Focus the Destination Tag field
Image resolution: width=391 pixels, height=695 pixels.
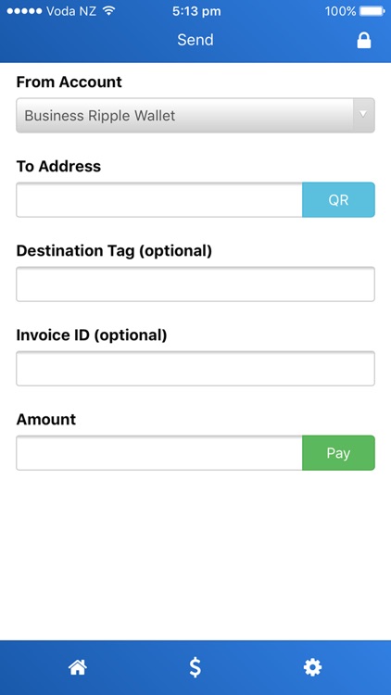[195, 284]
